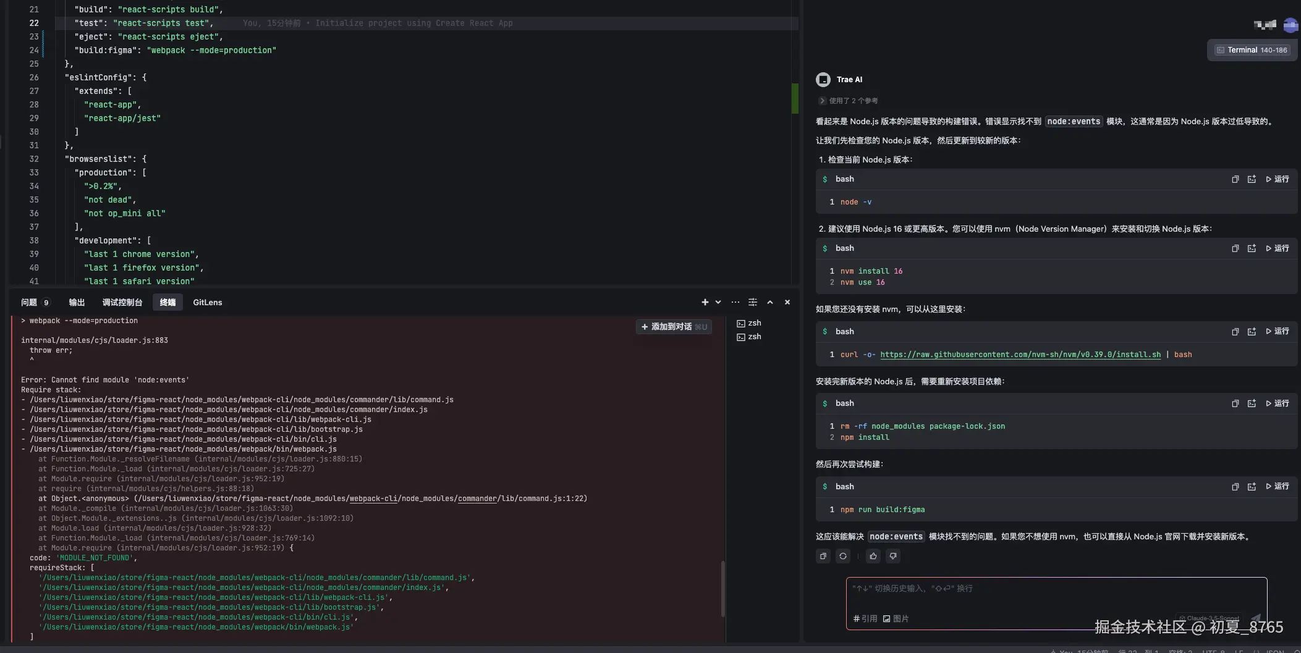Click the 'MODULE_NOT_FOUND' code in terminal

[x=95, y=558]
